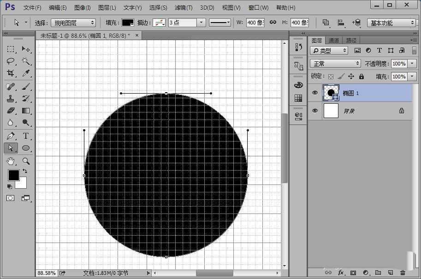The width and height of the screenshot is (421, 279).
Task: Click the lock all button
Action: [361, 77]
